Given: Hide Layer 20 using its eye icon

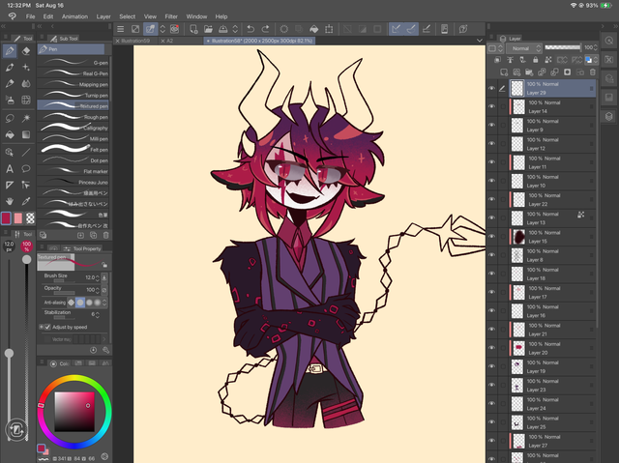Looking at the screenshot, I should pos(491,348).
